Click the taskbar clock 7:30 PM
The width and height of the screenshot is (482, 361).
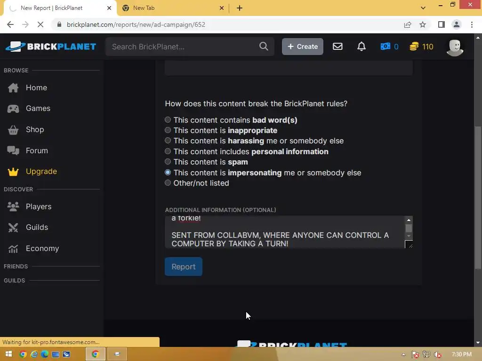click(x=461, y=354)
